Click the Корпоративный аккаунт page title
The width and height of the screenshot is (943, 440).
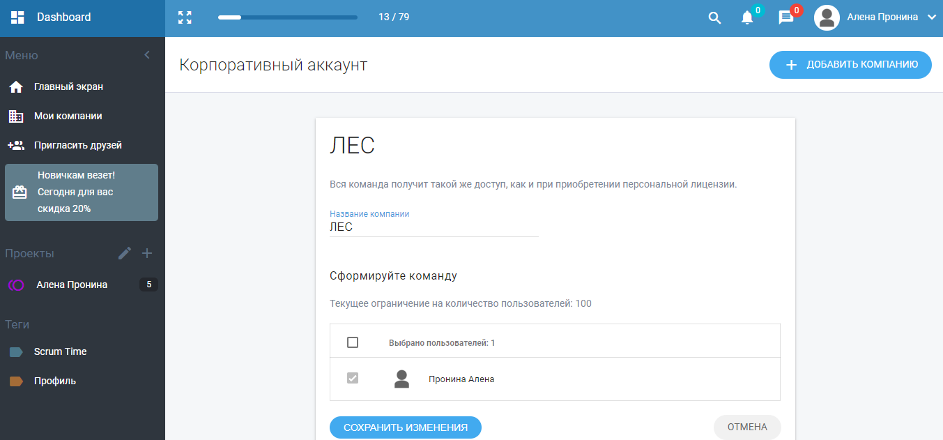click(x=273, y=65)
